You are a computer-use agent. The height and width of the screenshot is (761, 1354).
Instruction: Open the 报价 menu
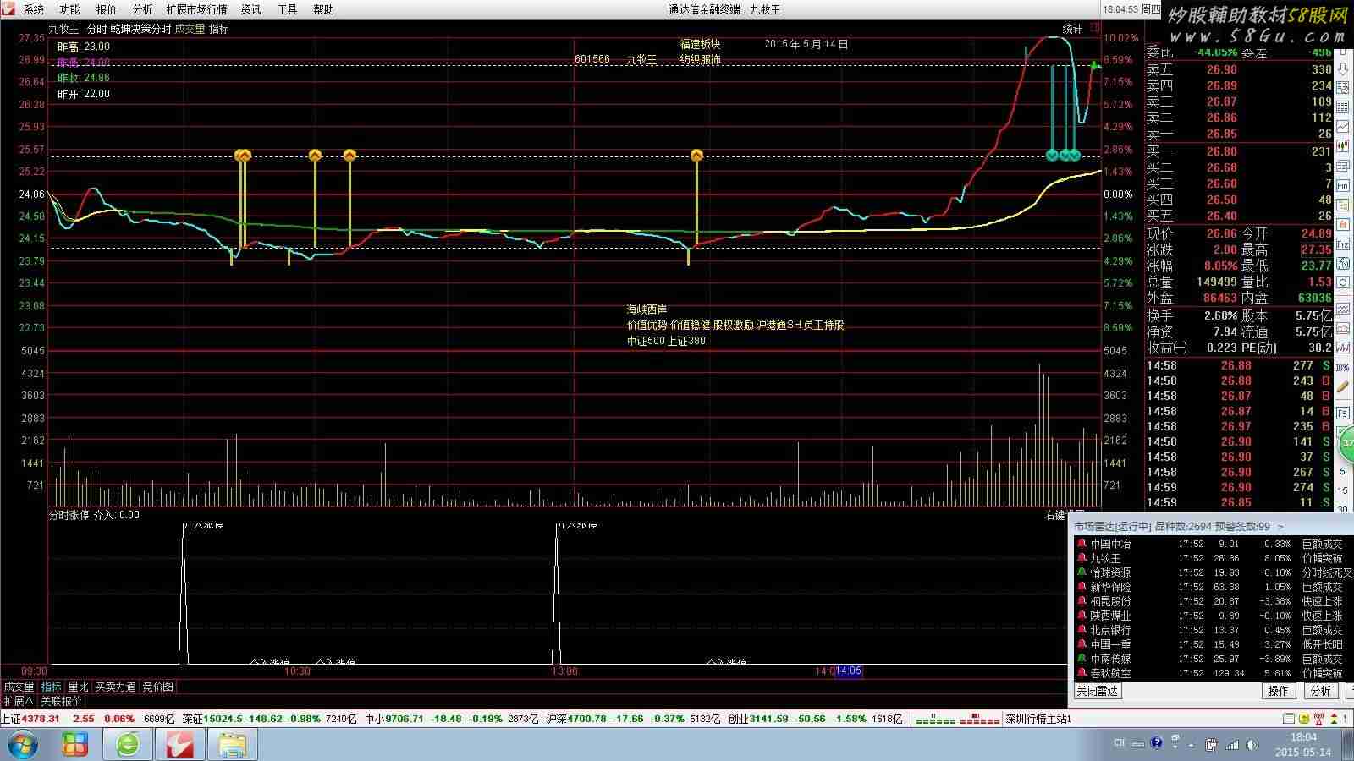(107, 9)
